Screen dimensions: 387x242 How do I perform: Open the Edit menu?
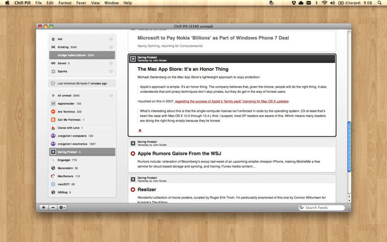click(50, 3)
